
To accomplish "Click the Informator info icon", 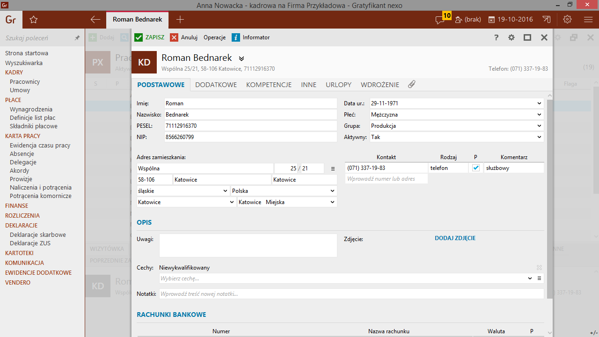I will 236,37.
